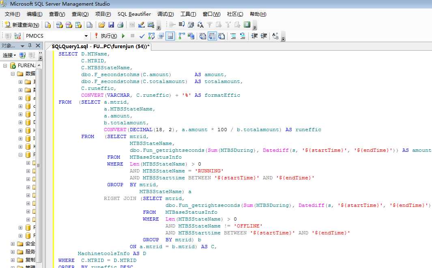
Task: Click the New Query (新建查询) button
Action: 22,25
